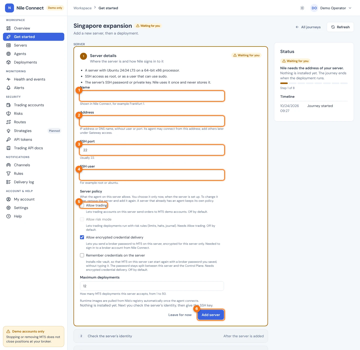This screenshot has height=350, width=360.
Task: Click the Health and events pulse icon
Action: point(8,79)
